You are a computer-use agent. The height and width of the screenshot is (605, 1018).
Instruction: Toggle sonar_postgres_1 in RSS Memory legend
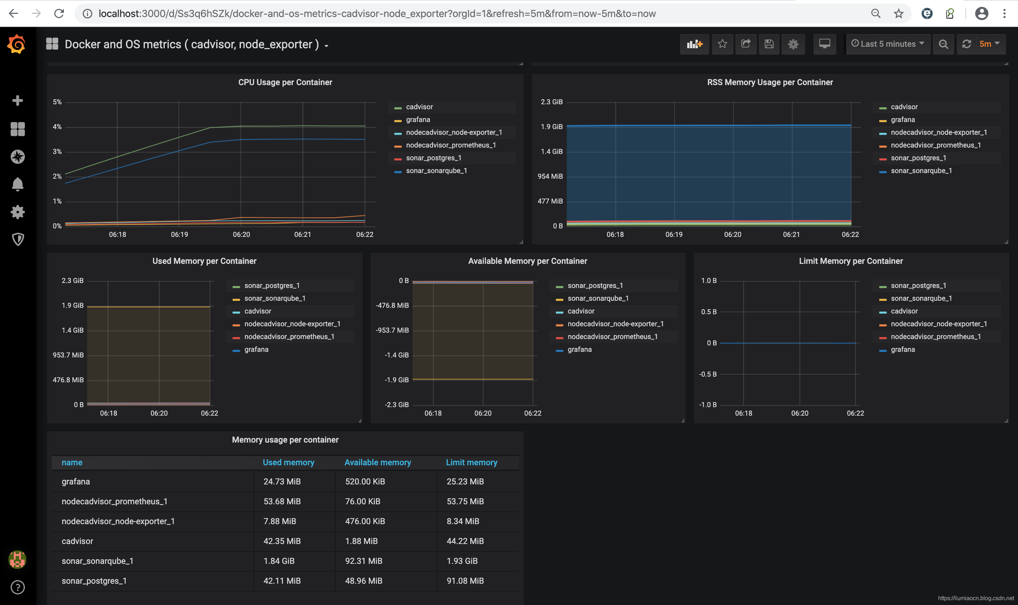pyautogui.click(x=919, y=158)
